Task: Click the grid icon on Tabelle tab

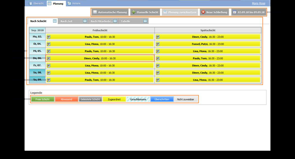Action: pyautogui.click(x=145, y=21)
